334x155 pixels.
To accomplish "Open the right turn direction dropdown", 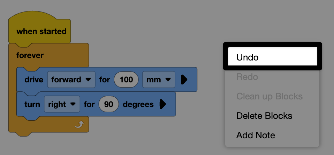I will coord(62,104).
